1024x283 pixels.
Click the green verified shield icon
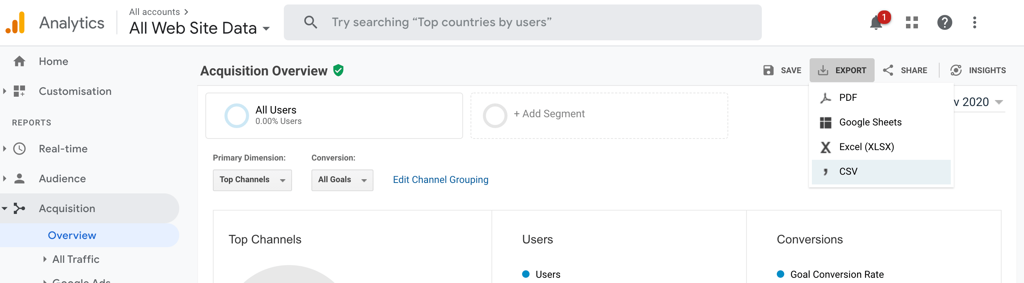tap(338, 70)
